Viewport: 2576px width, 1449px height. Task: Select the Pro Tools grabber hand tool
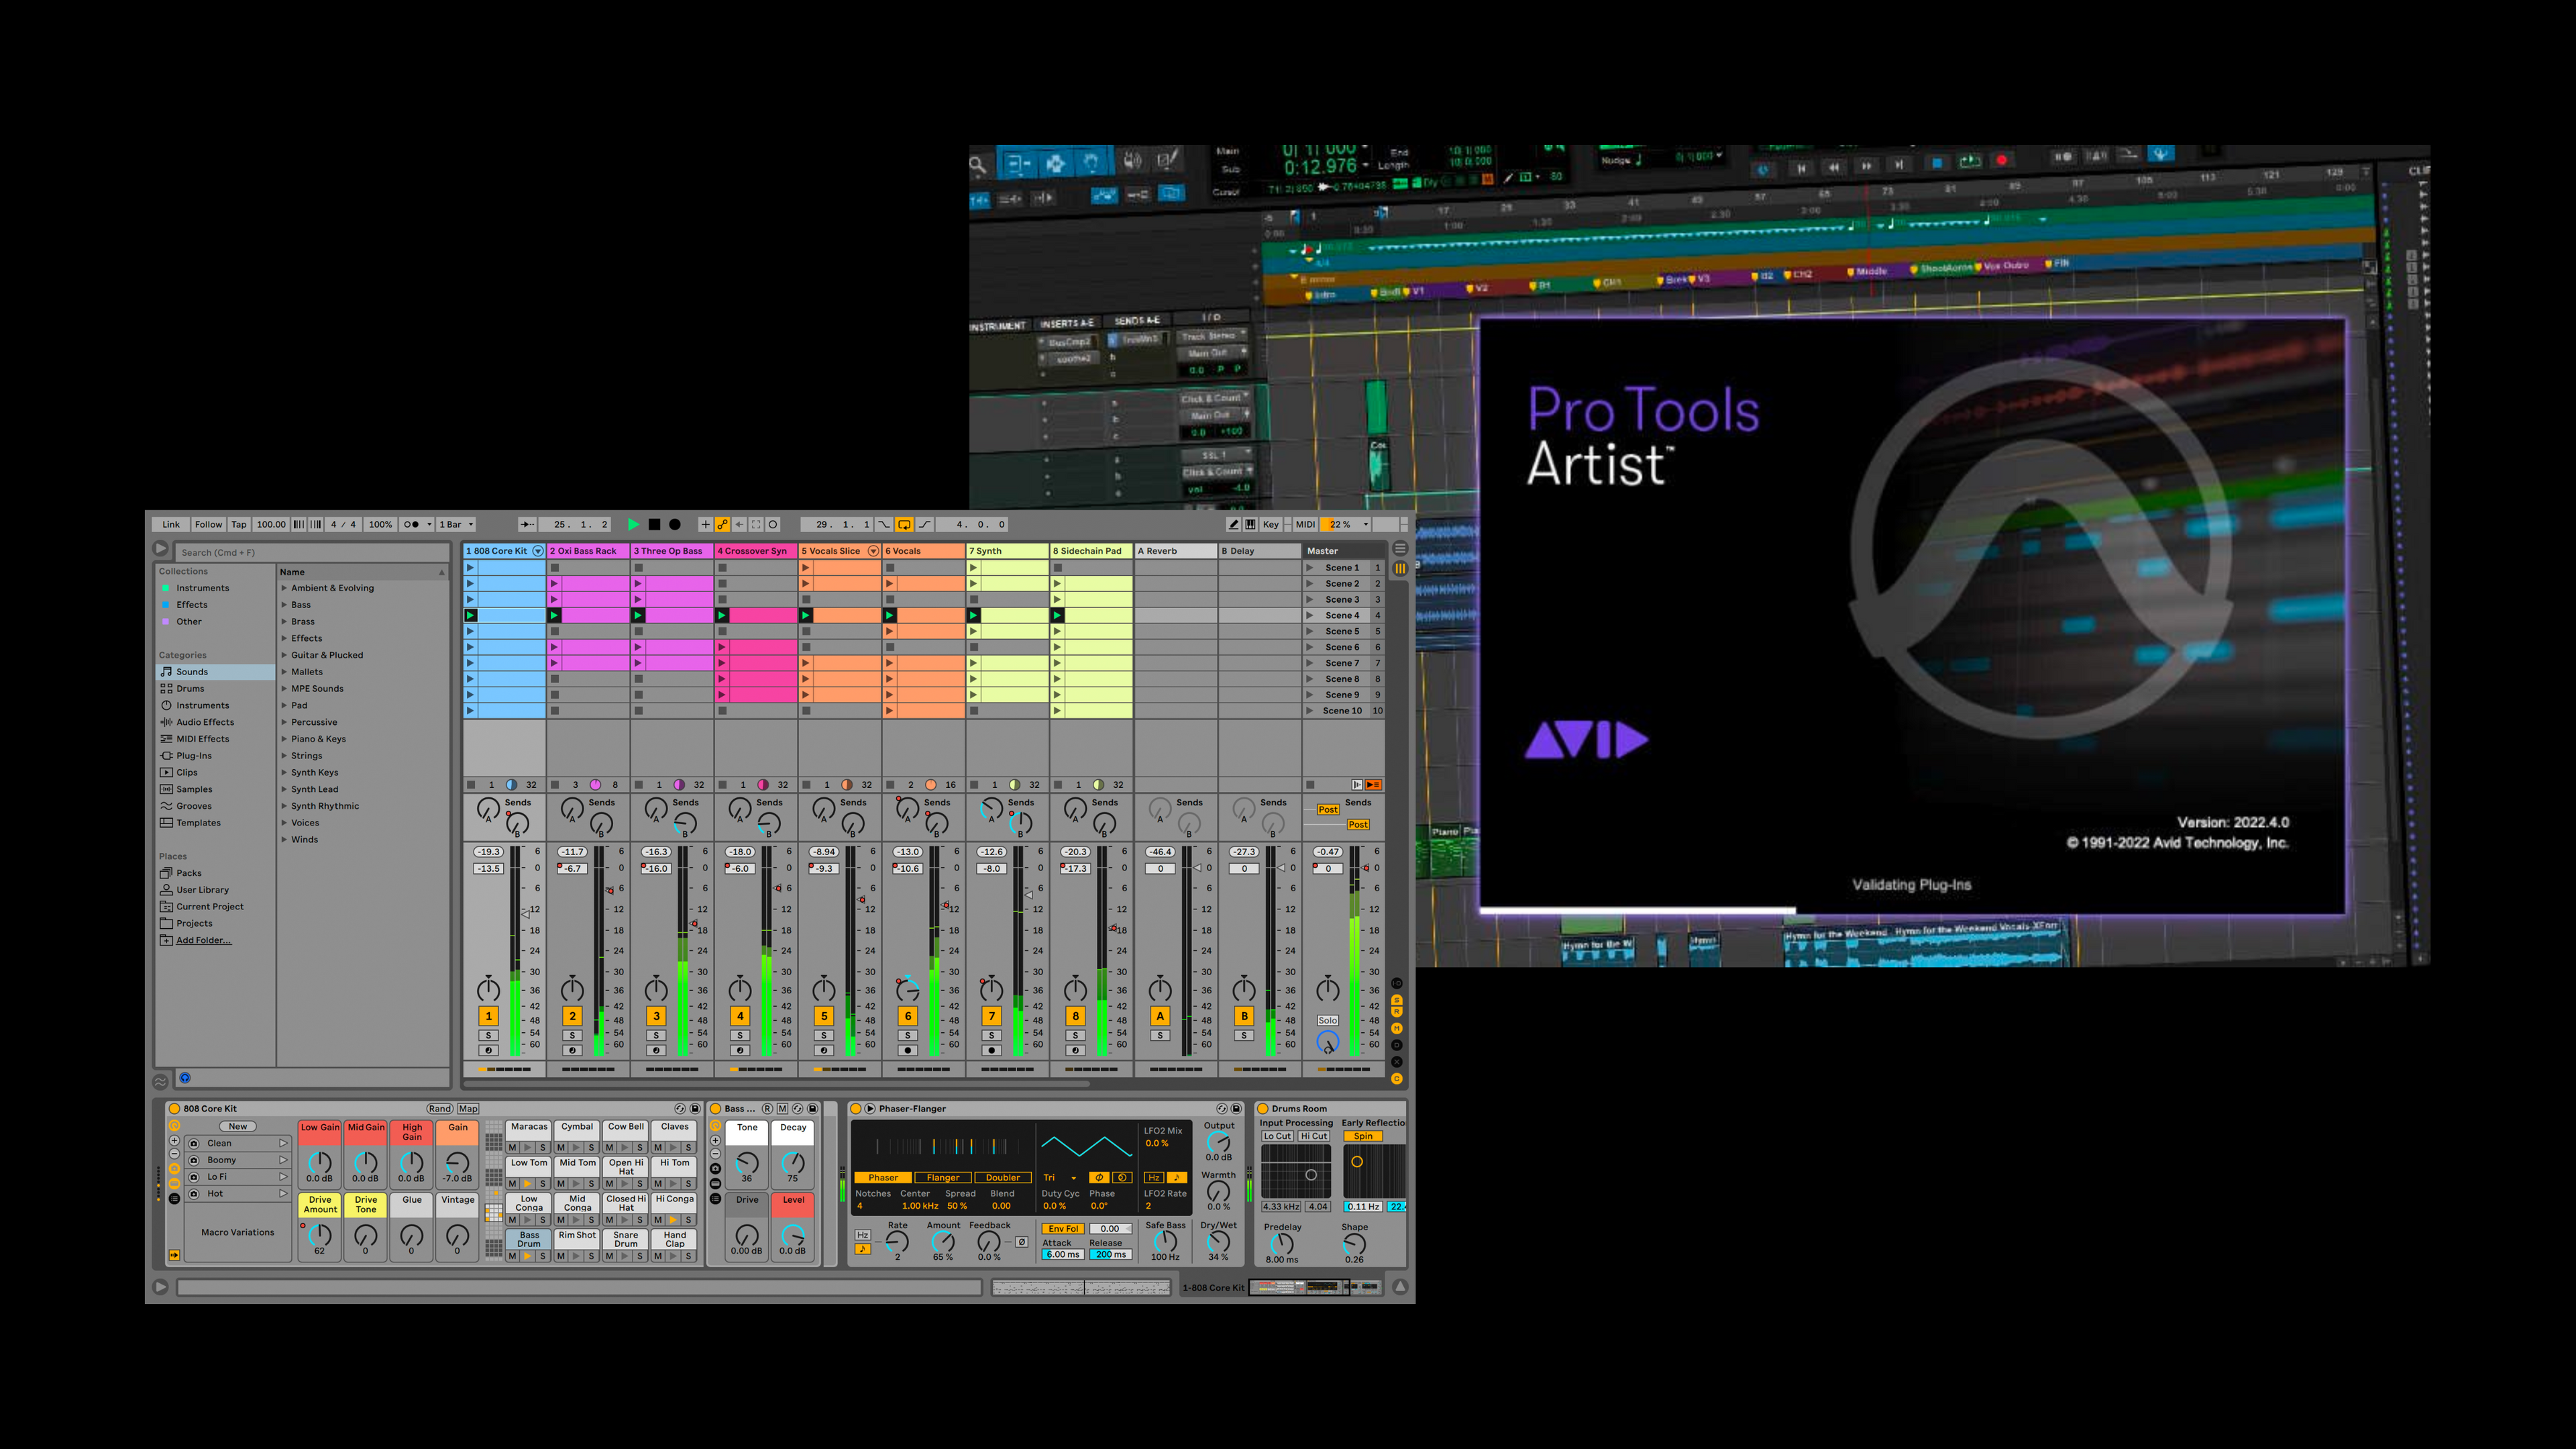(x=1092, y=162)
